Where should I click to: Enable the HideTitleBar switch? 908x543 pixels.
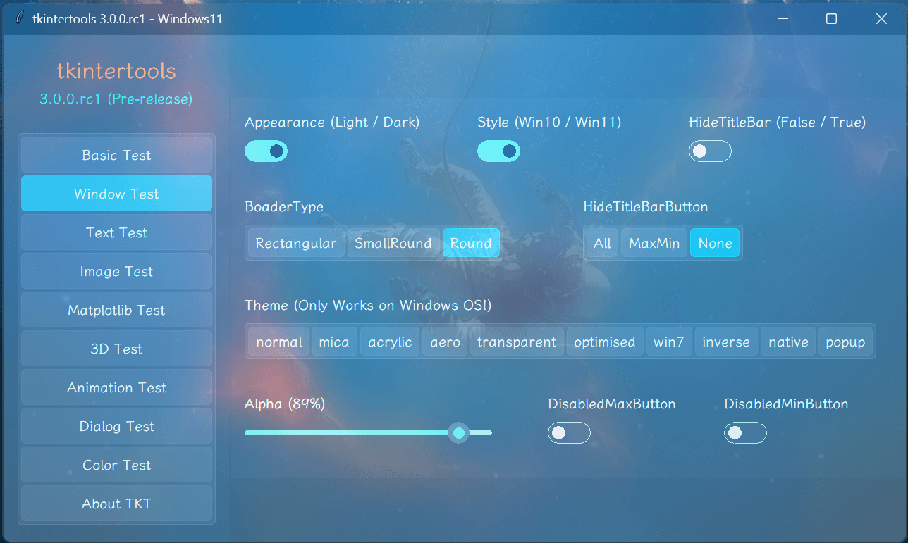pos(710,151)
